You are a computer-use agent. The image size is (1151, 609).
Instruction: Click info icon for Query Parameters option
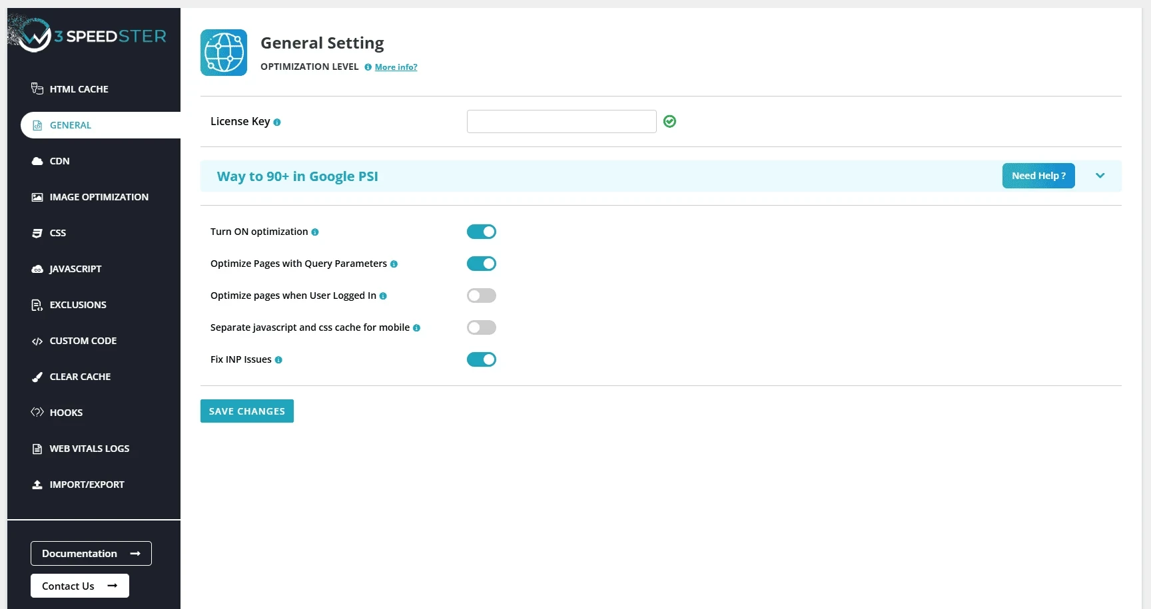[x=394, y=264]
